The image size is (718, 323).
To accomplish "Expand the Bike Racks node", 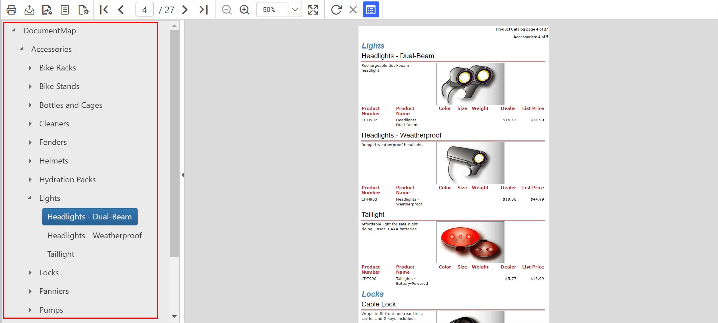I will 30,68.
